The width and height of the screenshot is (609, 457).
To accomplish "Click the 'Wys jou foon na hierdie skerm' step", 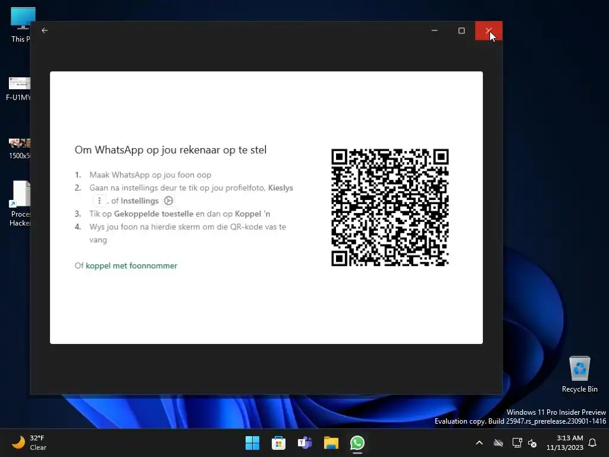I will 187,233.
